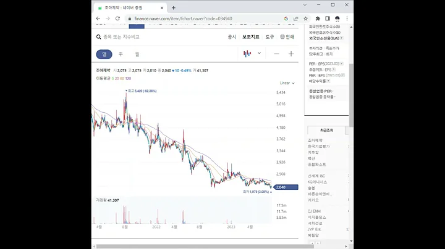Screen dimensions: 445x249
Task: Toggle the 60-day moving average
Action: [x=122, y=79]
